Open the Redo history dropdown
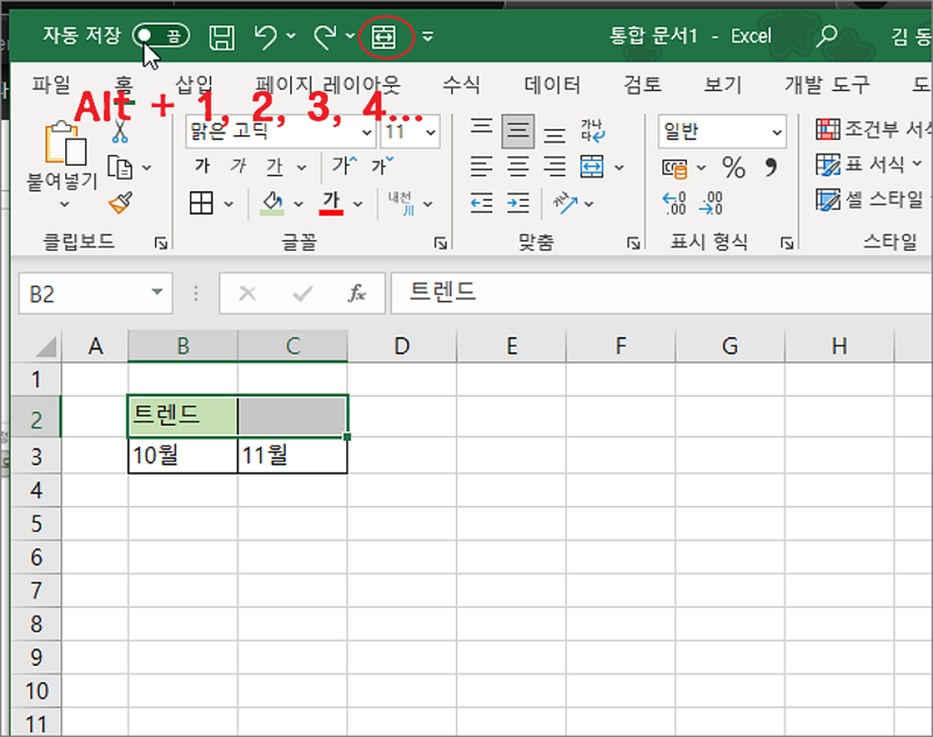 pyautogui.click(x=350, y=36)
